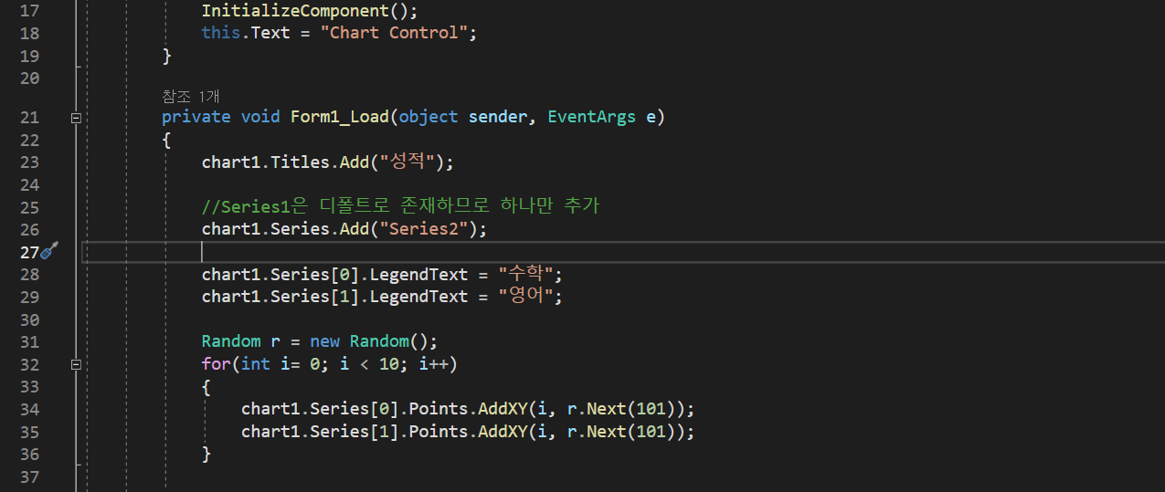Image resolution: width=1165 pixels, height=492 pixels.
Task: Click the "영어" legend string
Action: click(x=527, y=296)
